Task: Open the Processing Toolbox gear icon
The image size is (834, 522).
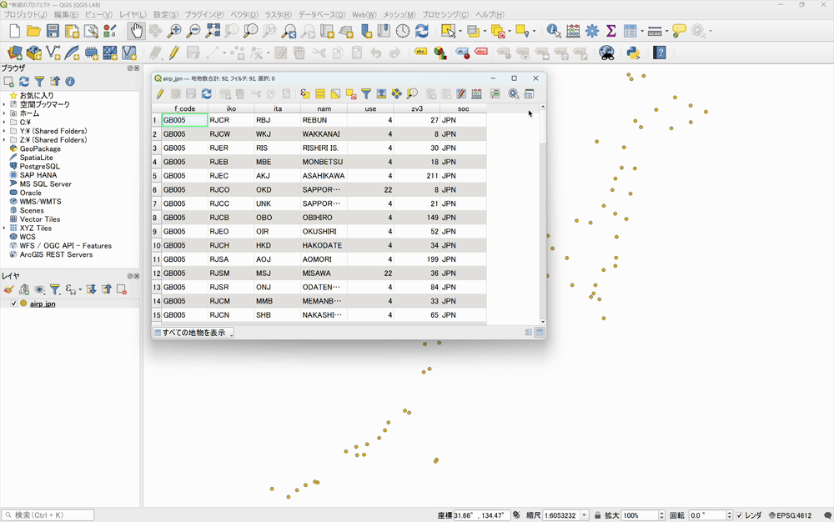Action: pyautogui.click(x=592, y=31)
